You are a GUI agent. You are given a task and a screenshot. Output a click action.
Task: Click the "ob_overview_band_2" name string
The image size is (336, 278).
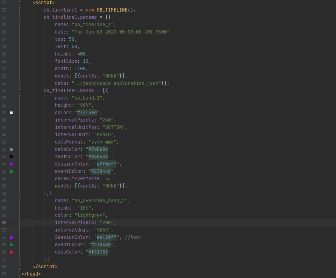coord(99,201)
